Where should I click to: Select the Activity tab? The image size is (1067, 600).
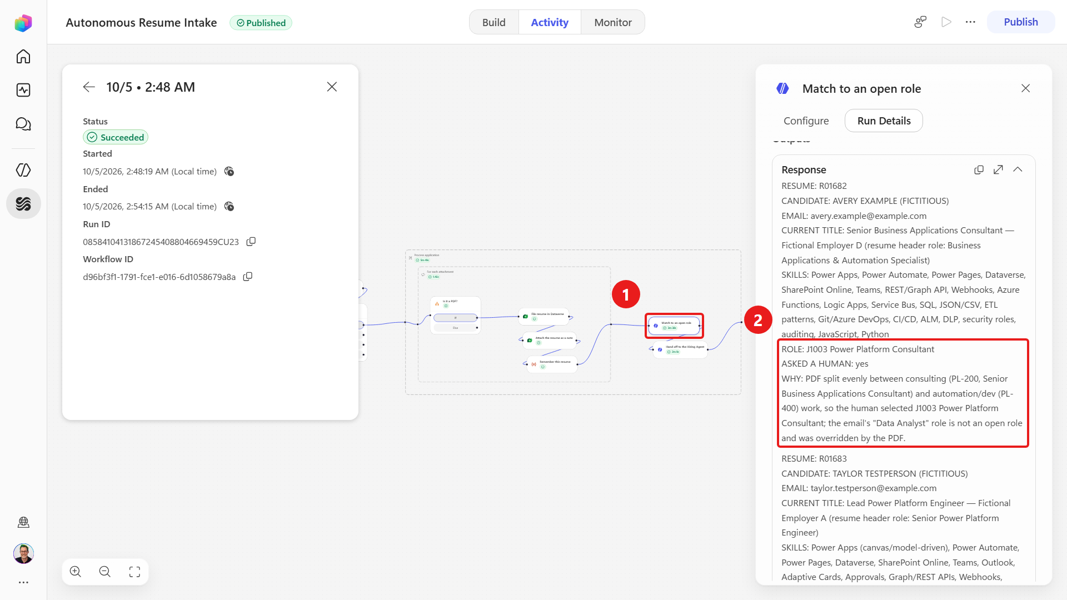(x=550, y=22)
